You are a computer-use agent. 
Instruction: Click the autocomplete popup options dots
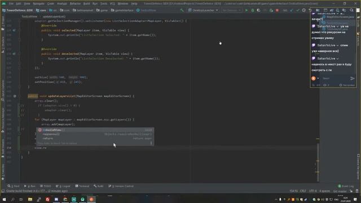tap(151, 143)
